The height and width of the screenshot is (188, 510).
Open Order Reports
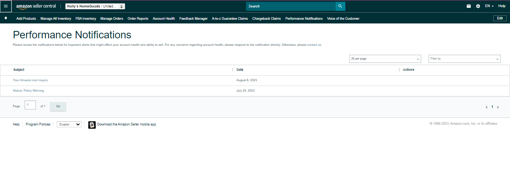coord(138,19)
